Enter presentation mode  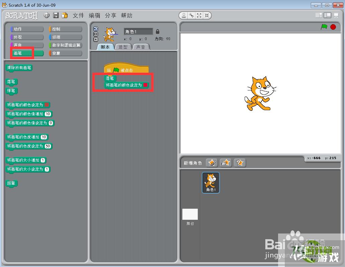[x=336, y=15]
